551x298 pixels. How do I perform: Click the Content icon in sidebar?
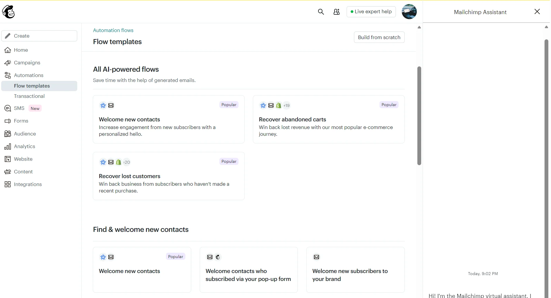coord(8,172)
